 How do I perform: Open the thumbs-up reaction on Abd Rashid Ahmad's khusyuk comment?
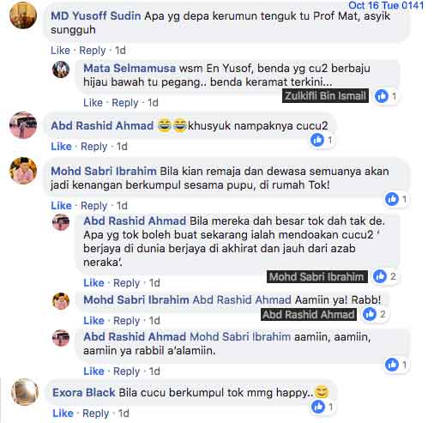317,140
